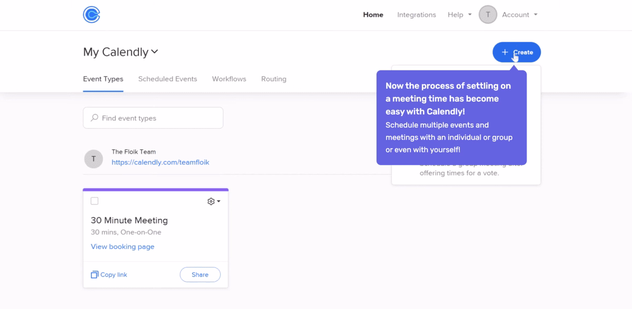Screen dimensions: 632x309
Task: Click The Floik Team avatar
Action: [x=93, y=159]
